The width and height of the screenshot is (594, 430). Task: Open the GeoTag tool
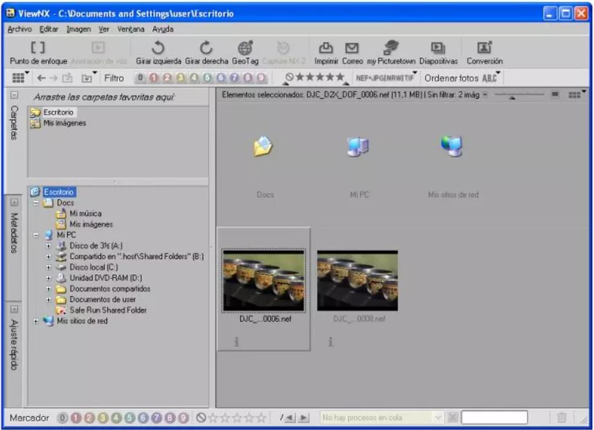245,49
